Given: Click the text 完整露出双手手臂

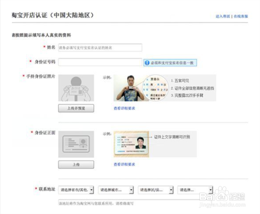Looking at the screenshot, I should (189, 96).
